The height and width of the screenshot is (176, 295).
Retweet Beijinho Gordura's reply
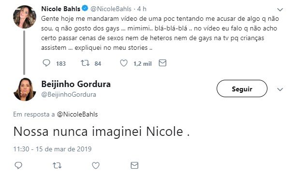click(57, 165)
